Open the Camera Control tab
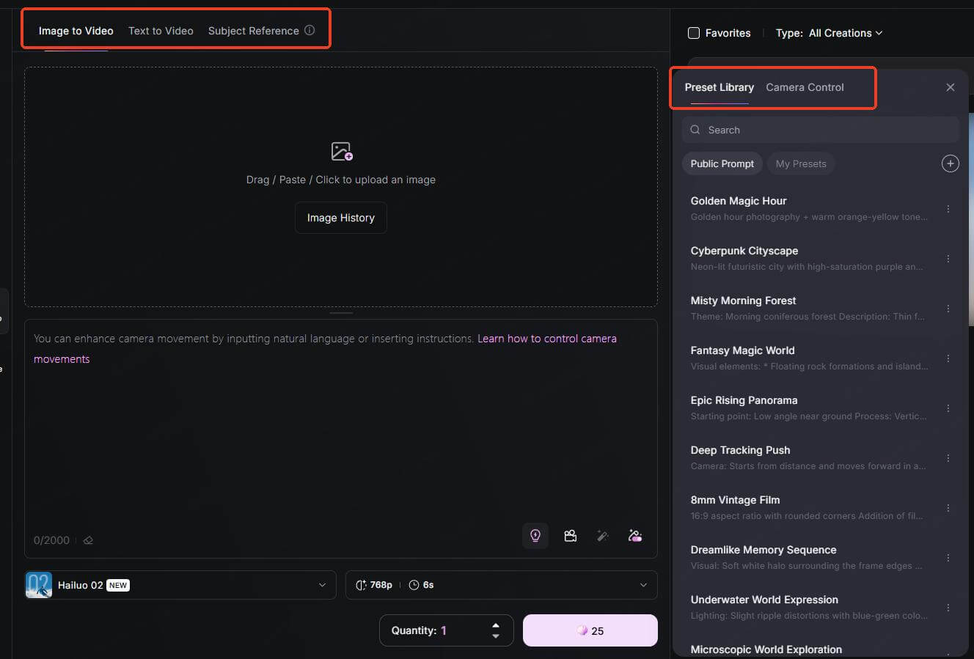The image size is (974, 659). coord(805,87)
